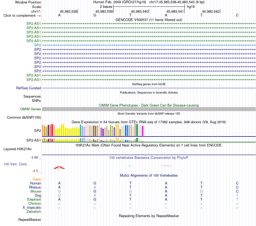Open the H3K27Ac Mark track title
256x226 pixels.
point(149,145)
